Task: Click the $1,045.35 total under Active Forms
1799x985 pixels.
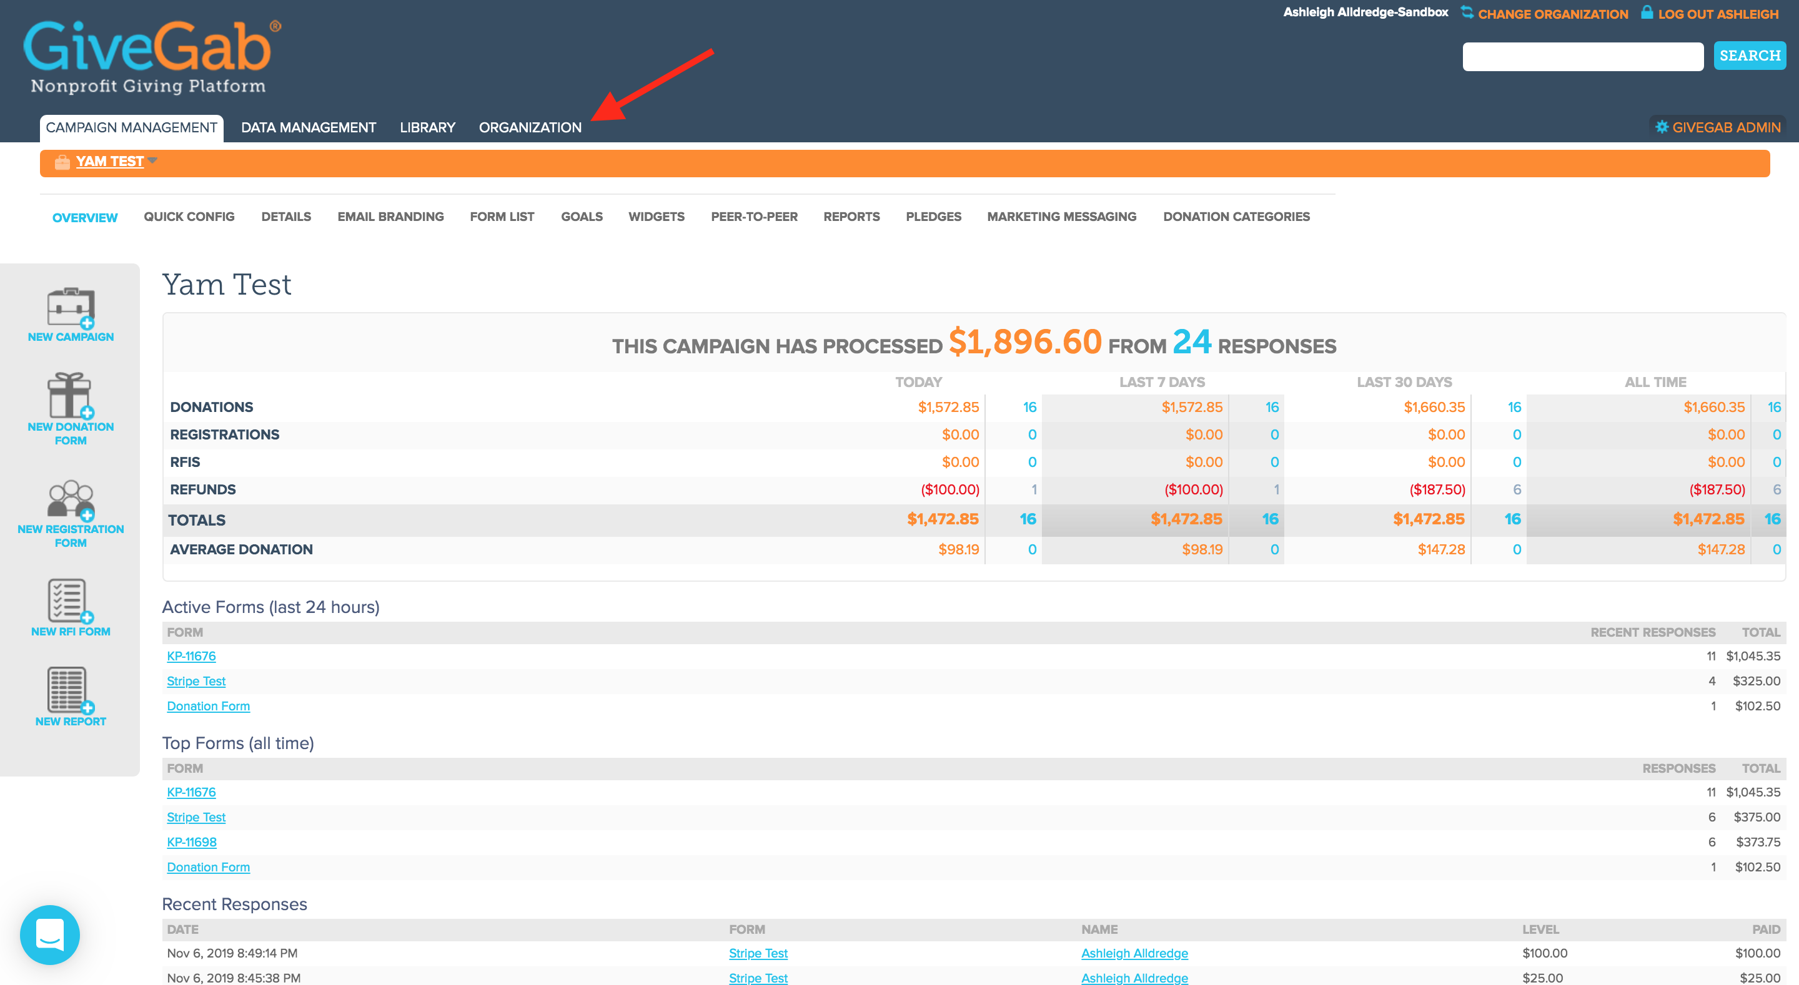Action: tap(1753, 656)
